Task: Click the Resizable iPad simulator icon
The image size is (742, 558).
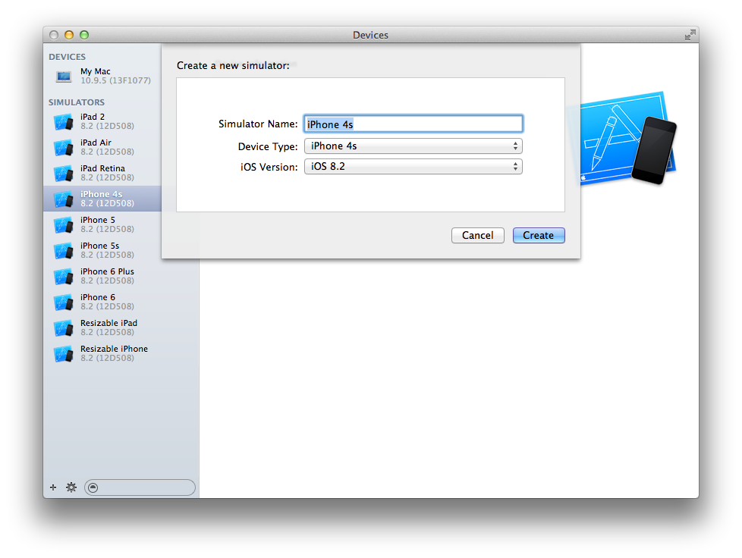Action: tap(64, 328)
